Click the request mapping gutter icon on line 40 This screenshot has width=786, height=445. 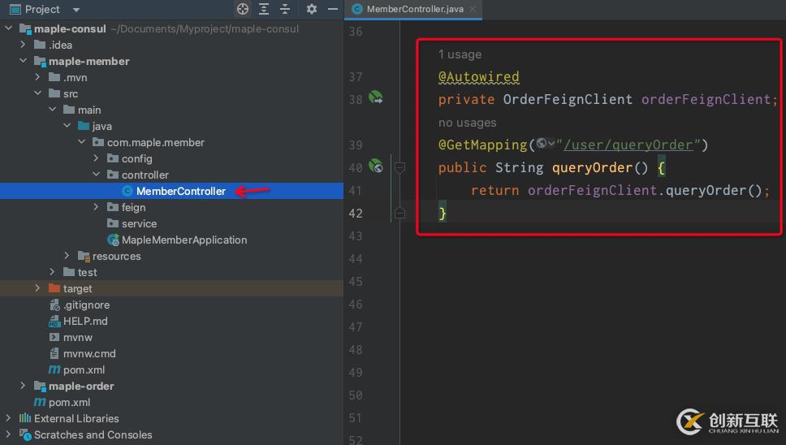pos(375,166)
